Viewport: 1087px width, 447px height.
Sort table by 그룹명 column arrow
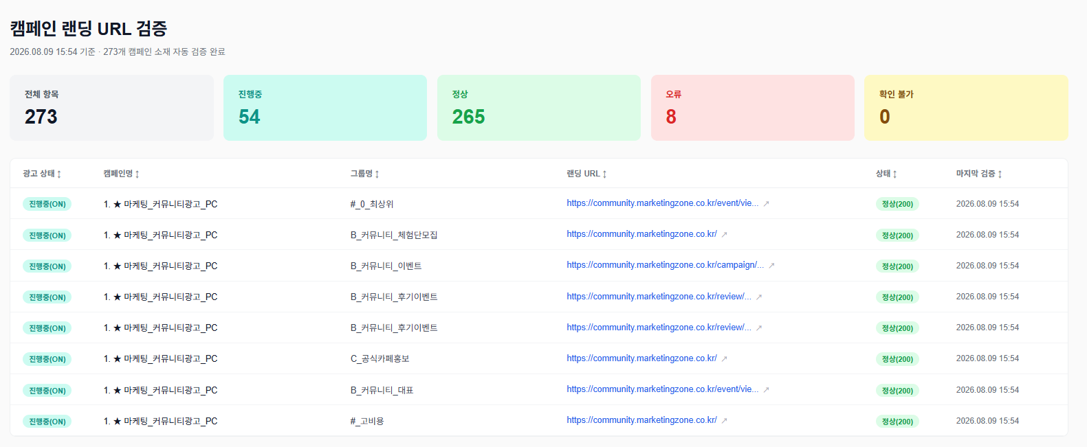point(377,174)
